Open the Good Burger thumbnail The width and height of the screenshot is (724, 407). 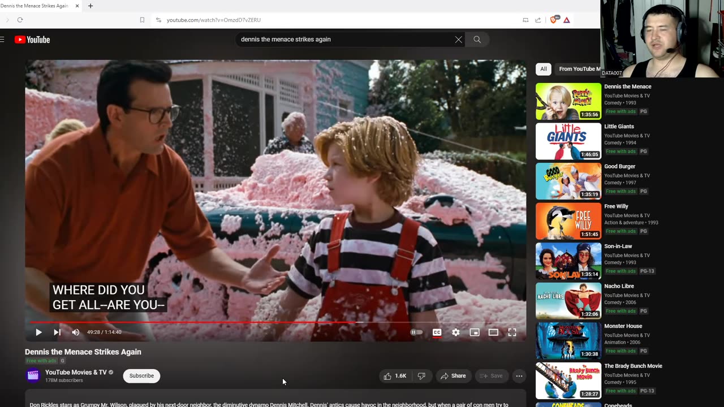[x=568, y=181]
